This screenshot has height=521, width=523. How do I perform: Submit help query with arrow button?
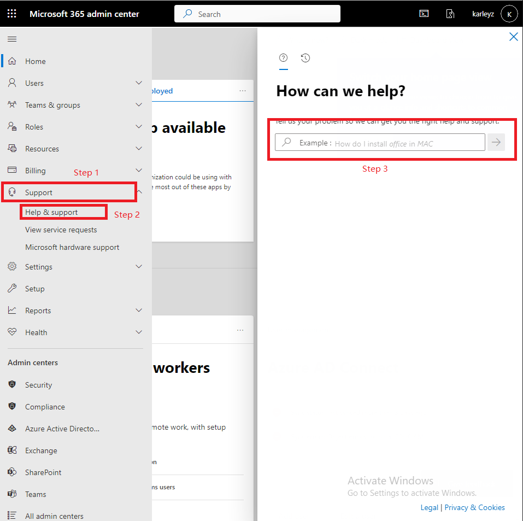496,142
